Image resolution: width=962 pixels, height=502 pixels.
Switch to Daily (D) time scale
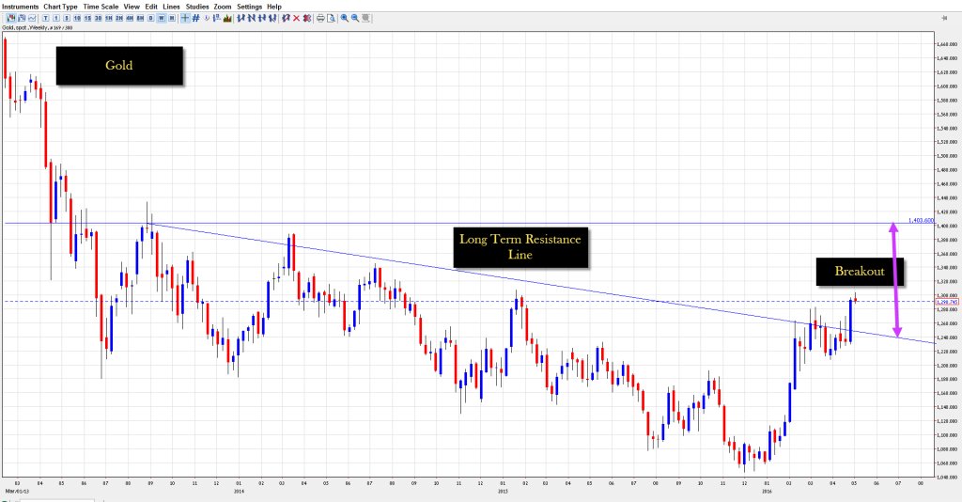tap(151, 19)
